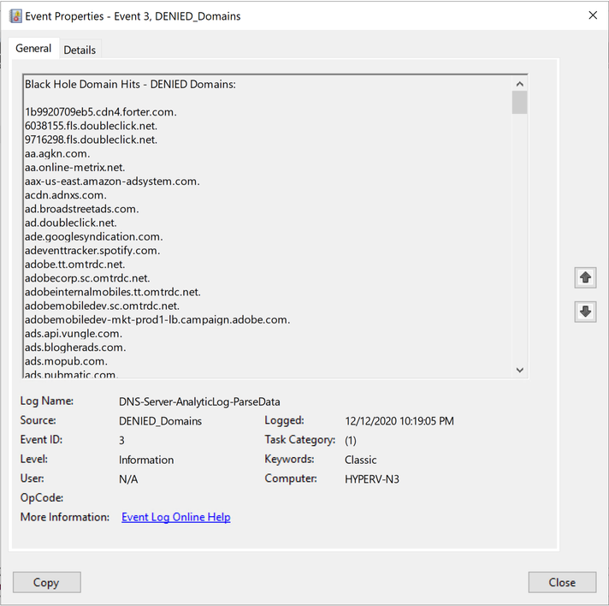Click the Log Name value DNS-Server-AnalyticLog-ParseData
Viewport: 609px width, 606px height.
click(199, 401)
